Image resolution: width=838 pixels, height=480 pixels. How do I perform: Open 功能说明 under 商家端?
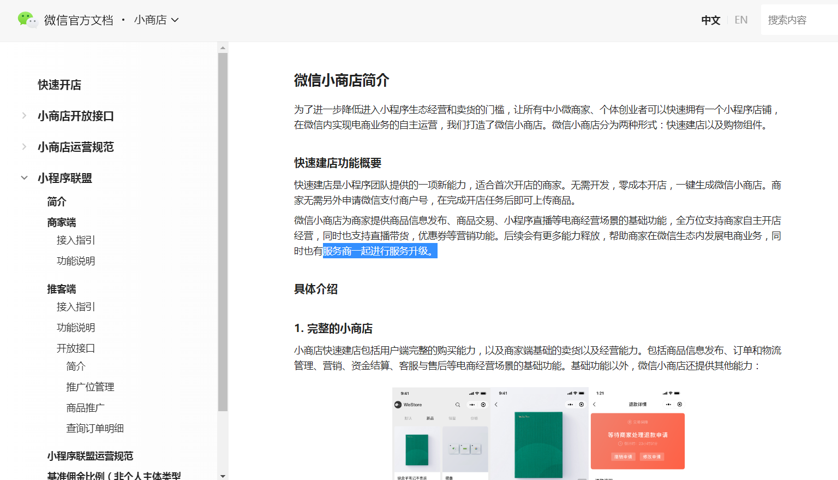76,260
